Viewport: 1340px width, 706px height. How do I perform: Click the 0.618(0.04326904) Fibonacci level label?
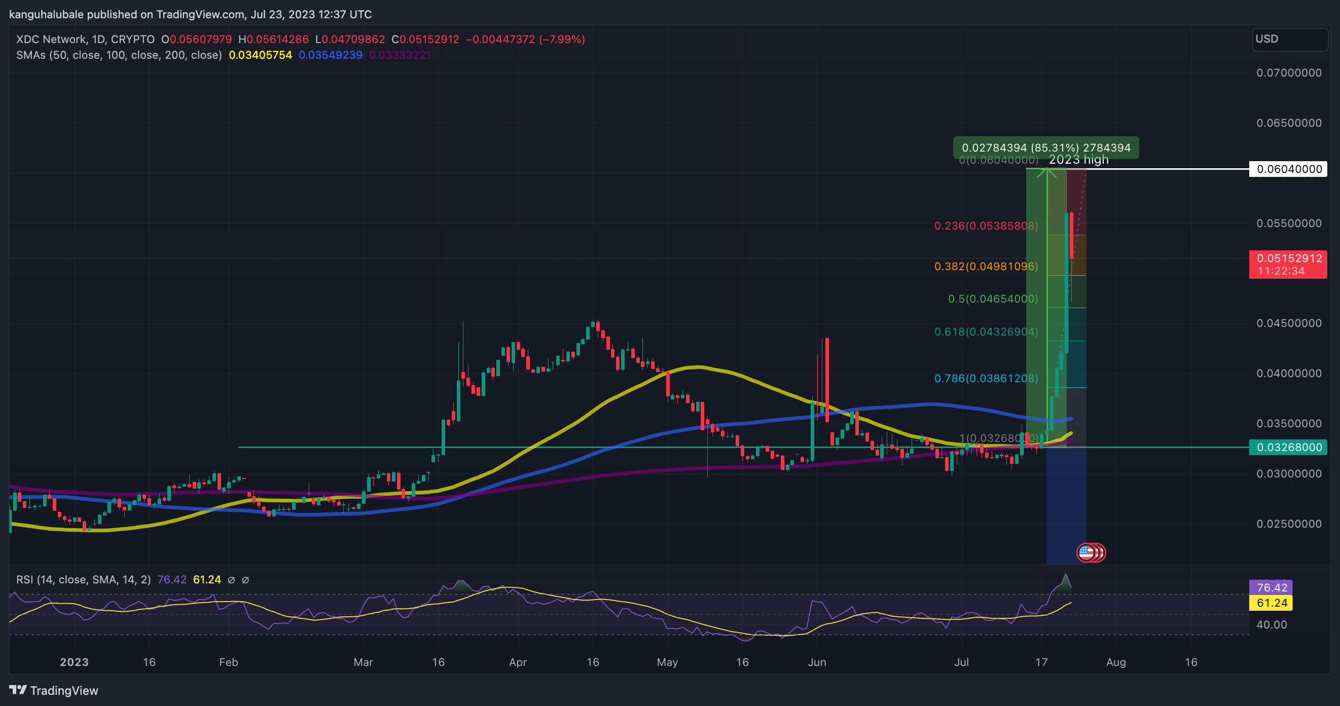[986, 331]
